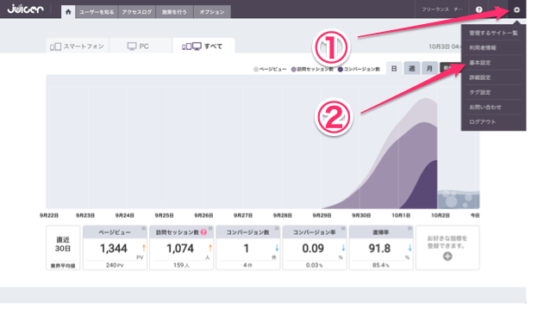Screen dimensions: 544x321
Task: Toggle the 訪問セッション数 legend series
Action: click(312, 69)
